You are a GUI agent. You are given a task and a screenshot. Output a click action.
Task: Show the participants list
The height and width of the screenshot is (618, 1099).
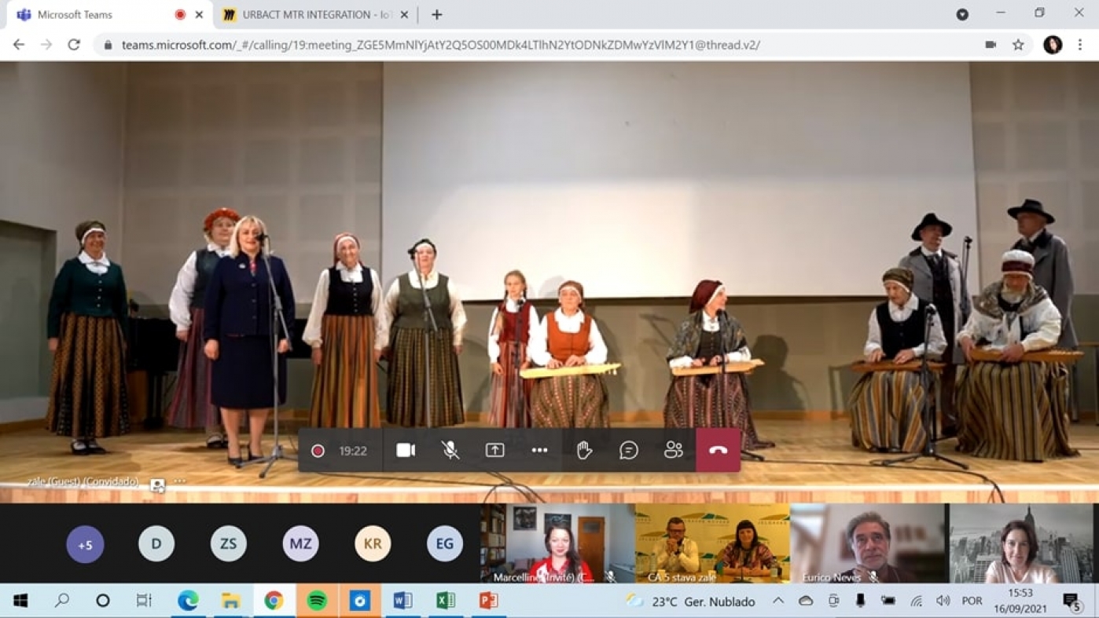point(674,450)
